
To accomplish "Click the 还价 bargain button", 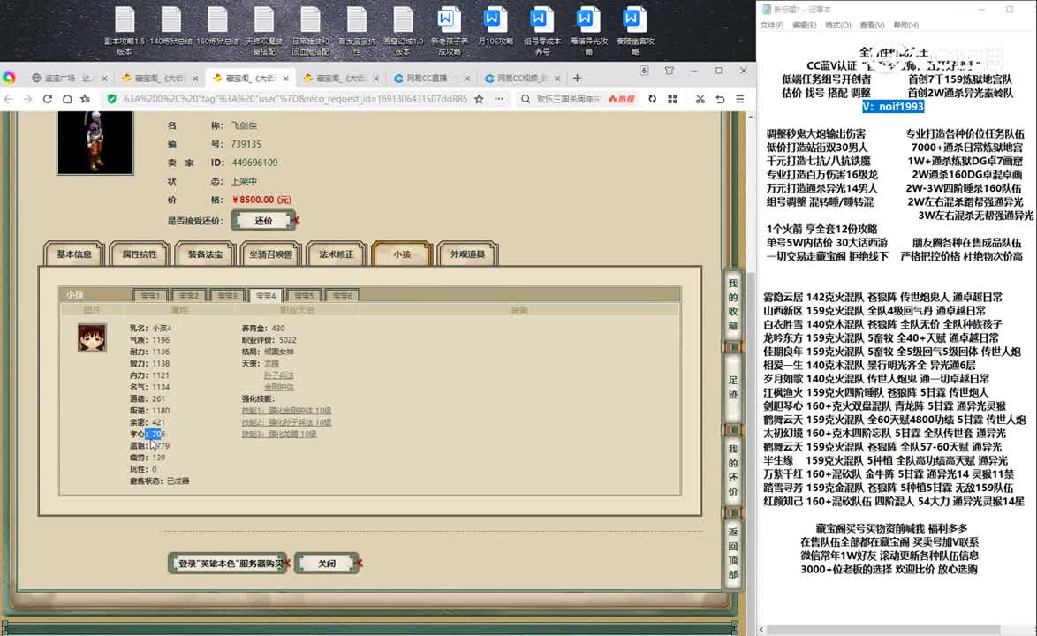I will coord(263,221).
